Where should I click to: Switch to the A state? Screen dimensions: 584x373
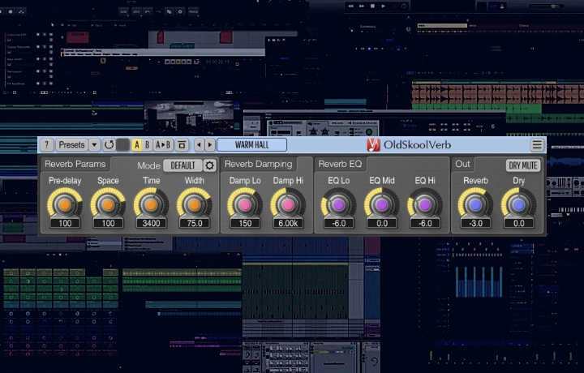pyautogui.click(x=137, y=144)
